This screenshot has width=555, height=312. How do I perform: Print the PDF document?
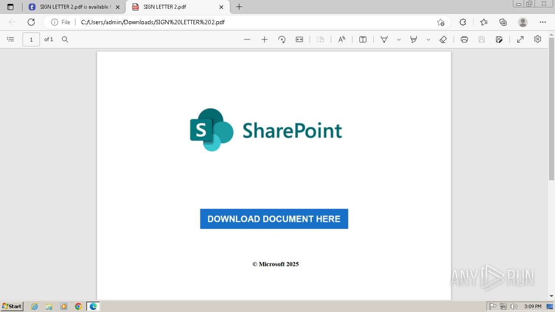464,39
